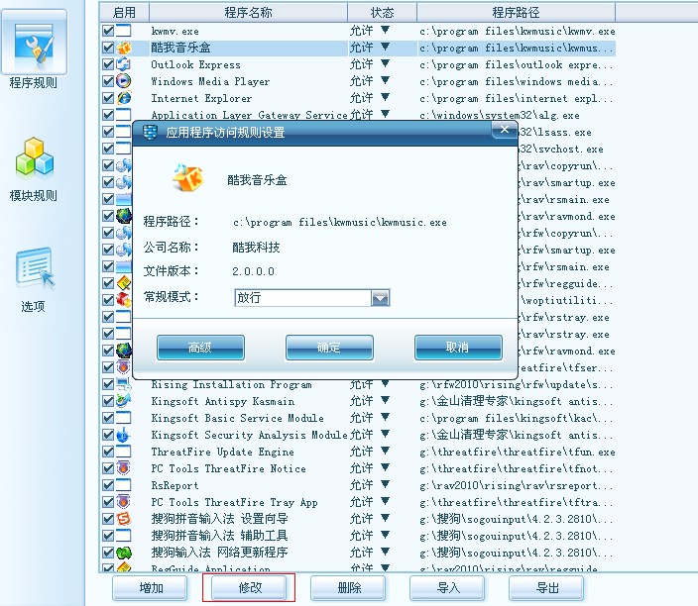Click the 导出 button
Image resolution: width=698 pixels, height=606 pixels.
click(546, 588)
